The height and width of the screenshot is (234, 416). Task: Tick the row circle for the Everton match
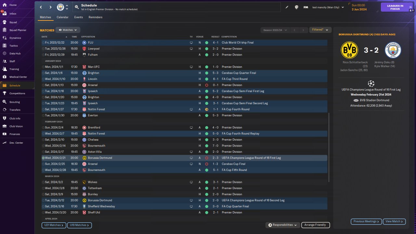(x=43, y=115)
